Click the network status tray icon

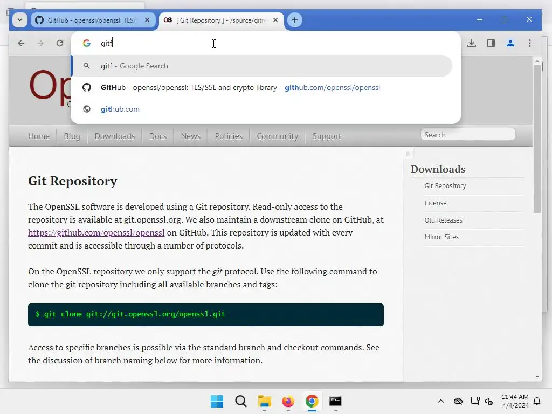(x=475, y=401)
